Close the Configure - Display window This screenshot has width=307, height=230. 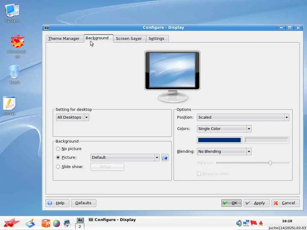pyautogui.click(x=298, y=28)
